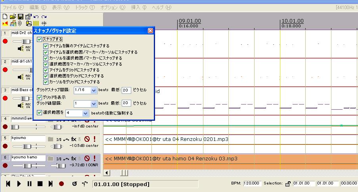358x192 pixels.
Task: Click timeline ruler marker 09.01.00
Action: 190,21
